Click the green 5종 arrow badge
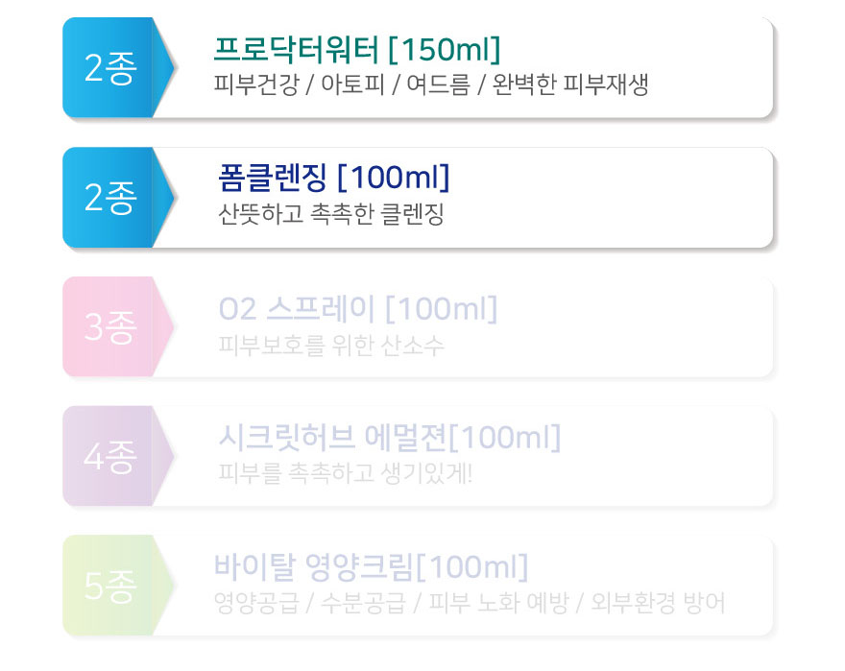The width and height of the screenshot is (845, 671). pos(118,586)
